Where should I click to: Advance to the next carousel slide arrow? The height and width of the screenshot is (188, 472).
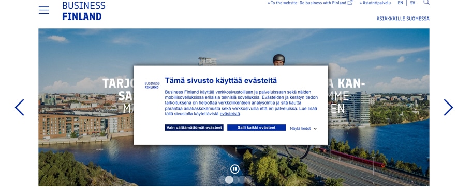pos(448,108)
